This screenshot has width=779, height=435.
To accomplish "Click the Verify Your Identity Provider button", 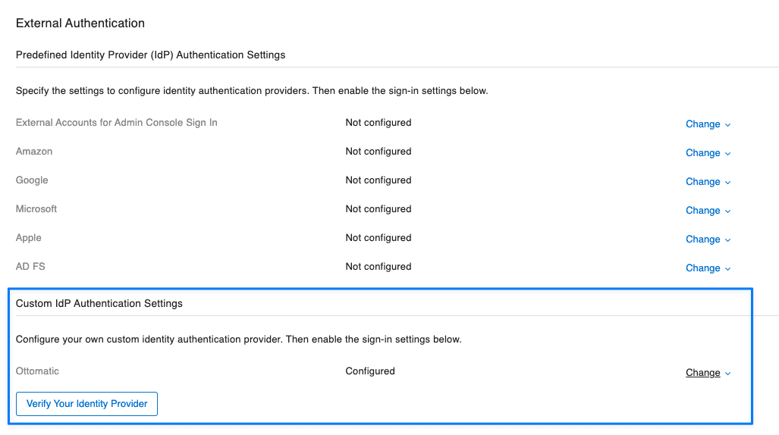I will [87, 404].
